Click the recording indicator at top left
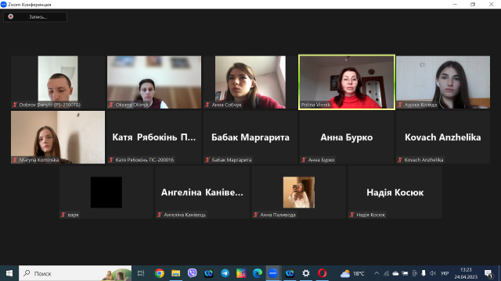Screen dimensions: 501x281 coord(34,17)
